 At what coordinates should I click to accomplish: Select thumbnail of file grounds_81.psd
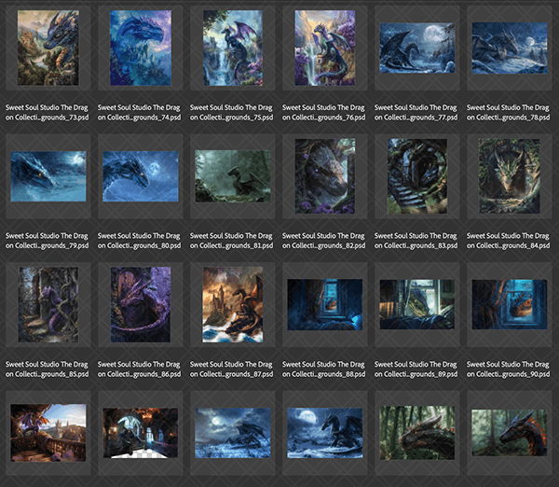(x=233, y=176)
